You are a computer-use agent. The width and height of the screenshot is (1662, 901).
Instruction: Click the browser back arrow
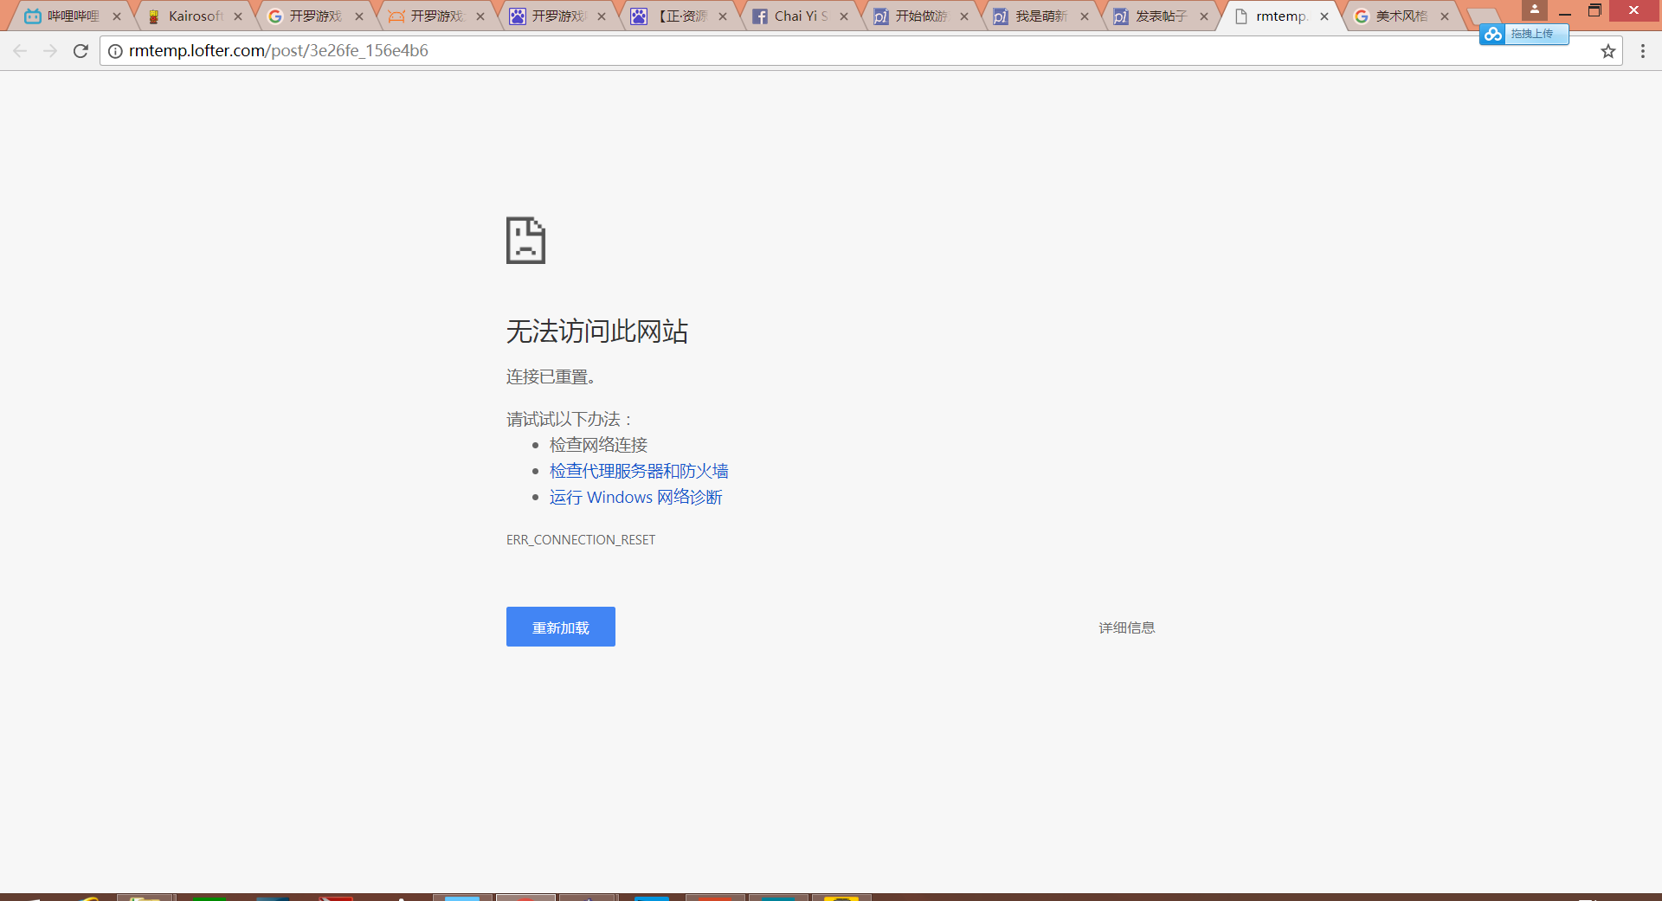[20, 51]
